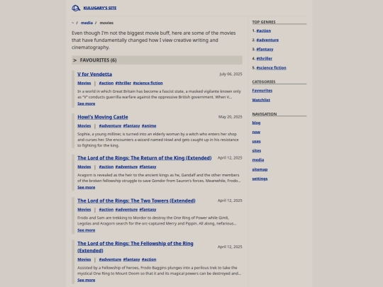The image size is (383, 287).
Task: Select #action tag under V for Vendetta
Action: [106, 83]
